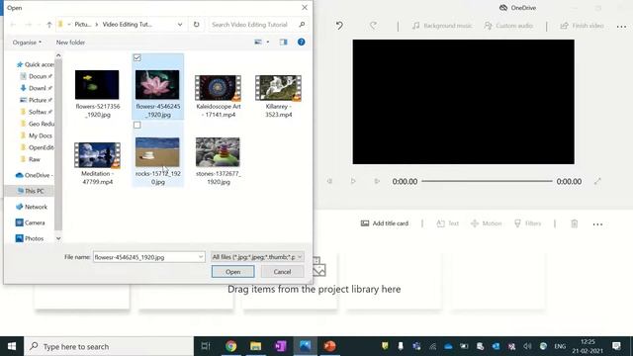Open the taskbar volume icon
Viewport: 633px width, 356px height.
click(527, 346)
